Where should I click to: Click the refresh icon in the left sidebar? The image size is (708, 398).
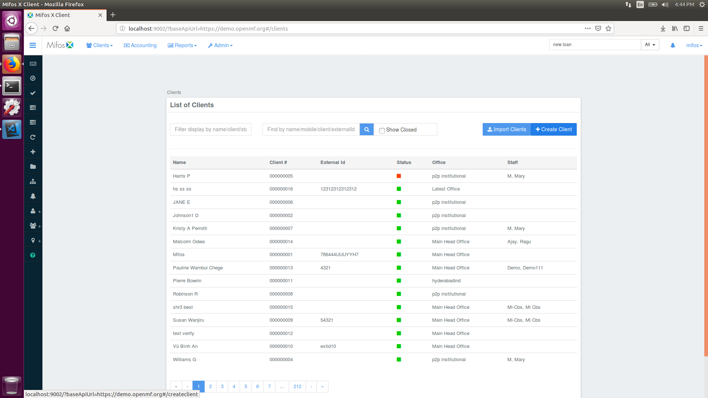click(33, 137)
